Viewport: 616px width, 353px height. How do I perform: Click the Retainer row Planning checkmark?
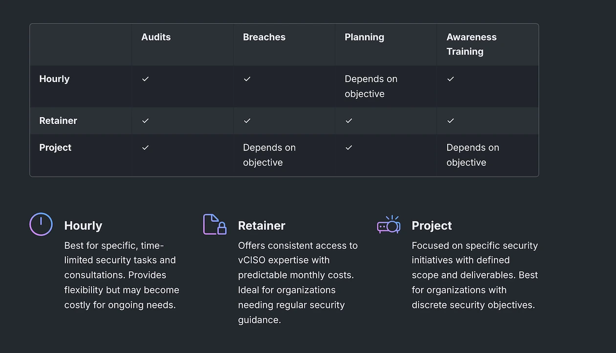(x=349, y=121)
